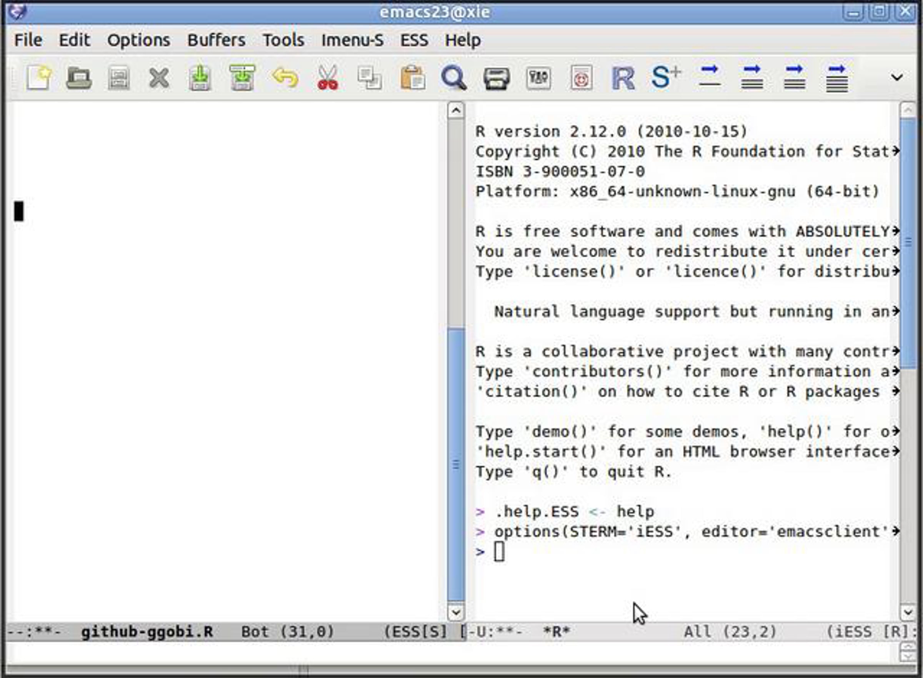The height and width of the screenshot is (678, 923).
Task: Click the (ESS[S] mode indicator
Action: point(415,631)
